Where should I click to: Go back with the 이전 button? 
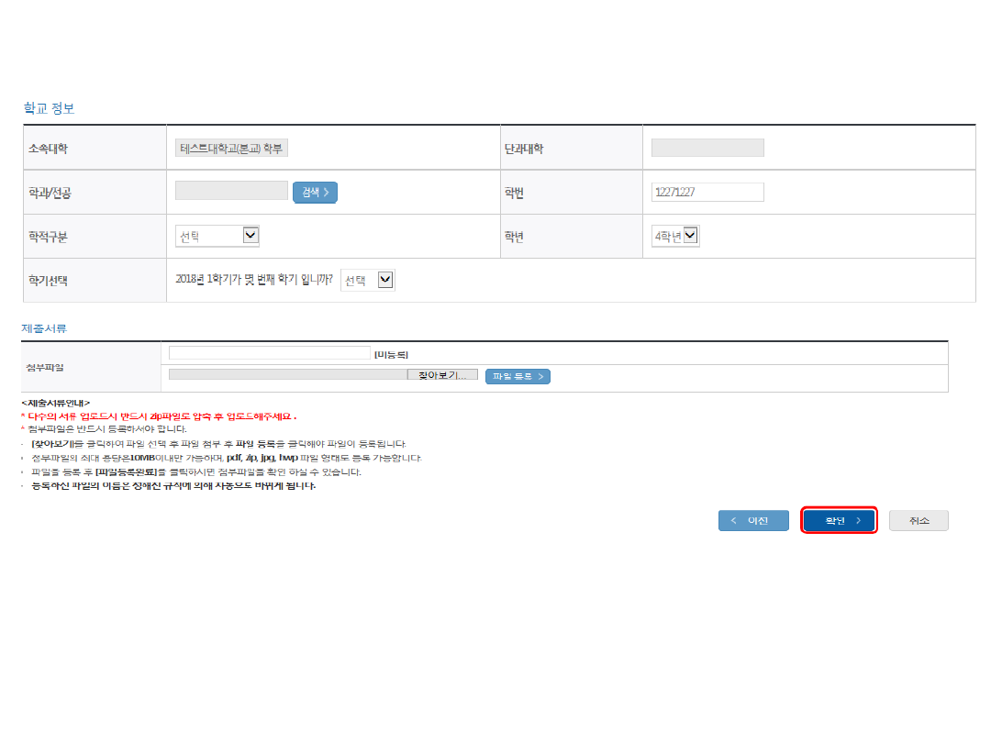tap(753, 521)
